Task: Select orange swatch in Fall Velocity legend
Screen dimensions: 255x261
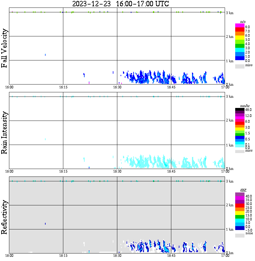Action: tap(240, 34)
